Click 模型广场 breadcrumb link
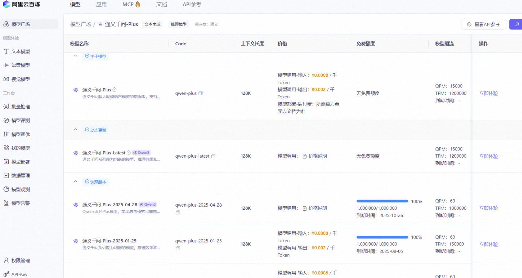Viewport: 522px width, 278px height. [x=81, y=24]
